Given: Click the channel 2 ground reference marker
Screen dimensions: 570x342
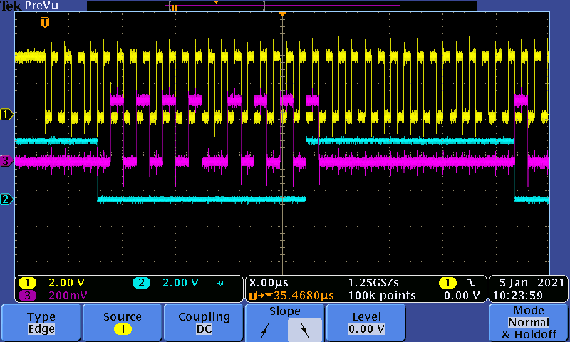Looking at the screenshot, I should (6, 199).
